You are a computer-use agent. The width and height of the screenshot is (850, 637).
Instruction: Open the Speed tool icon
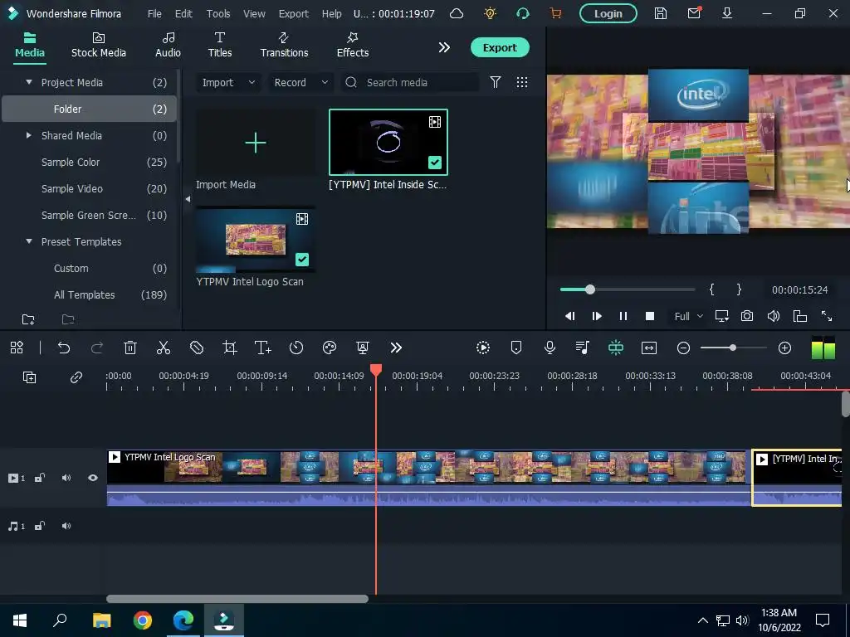coord(296,348)
